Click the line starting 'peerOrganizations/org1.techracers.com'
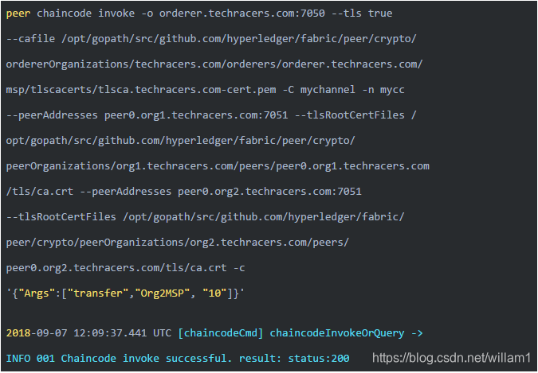The width and height of the screenshot is (538, 373). 218,166
